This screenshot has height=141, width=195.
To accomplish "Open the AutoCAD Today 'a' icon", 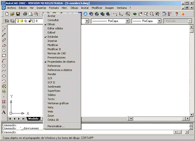I will coord(85,14).
